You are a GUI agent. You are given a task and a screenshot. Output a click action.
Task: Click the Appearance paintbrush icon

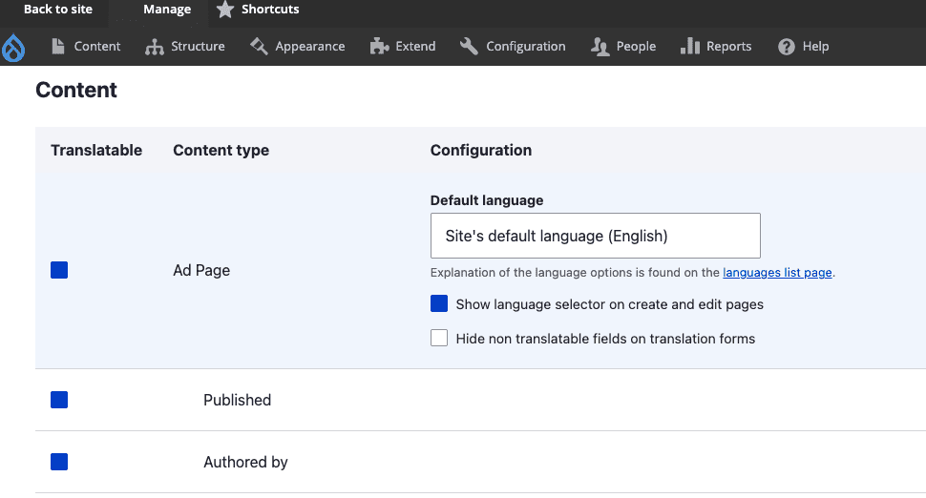259,47
